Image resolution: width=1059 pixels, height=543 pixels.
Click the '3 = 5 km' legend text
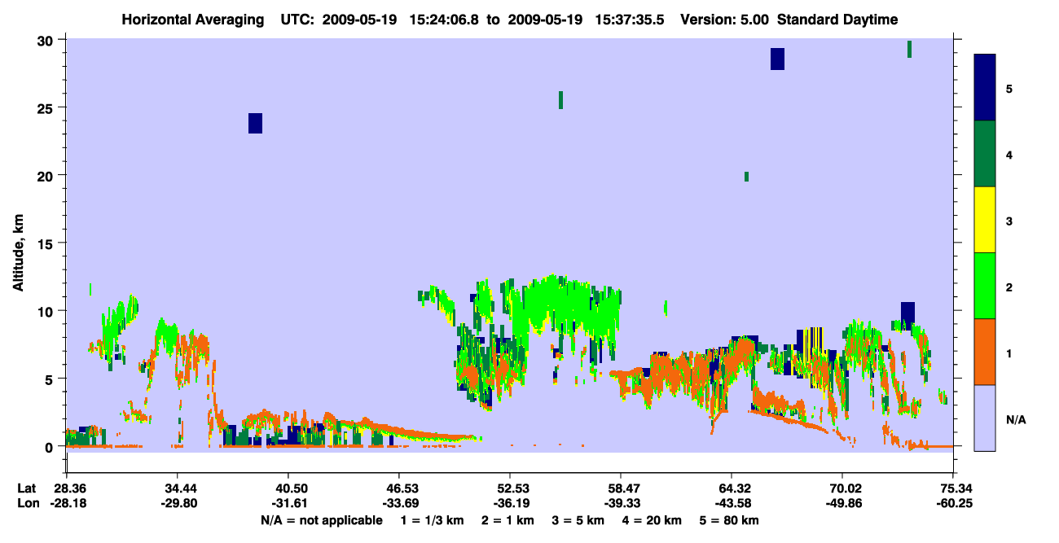coord(578,520)
